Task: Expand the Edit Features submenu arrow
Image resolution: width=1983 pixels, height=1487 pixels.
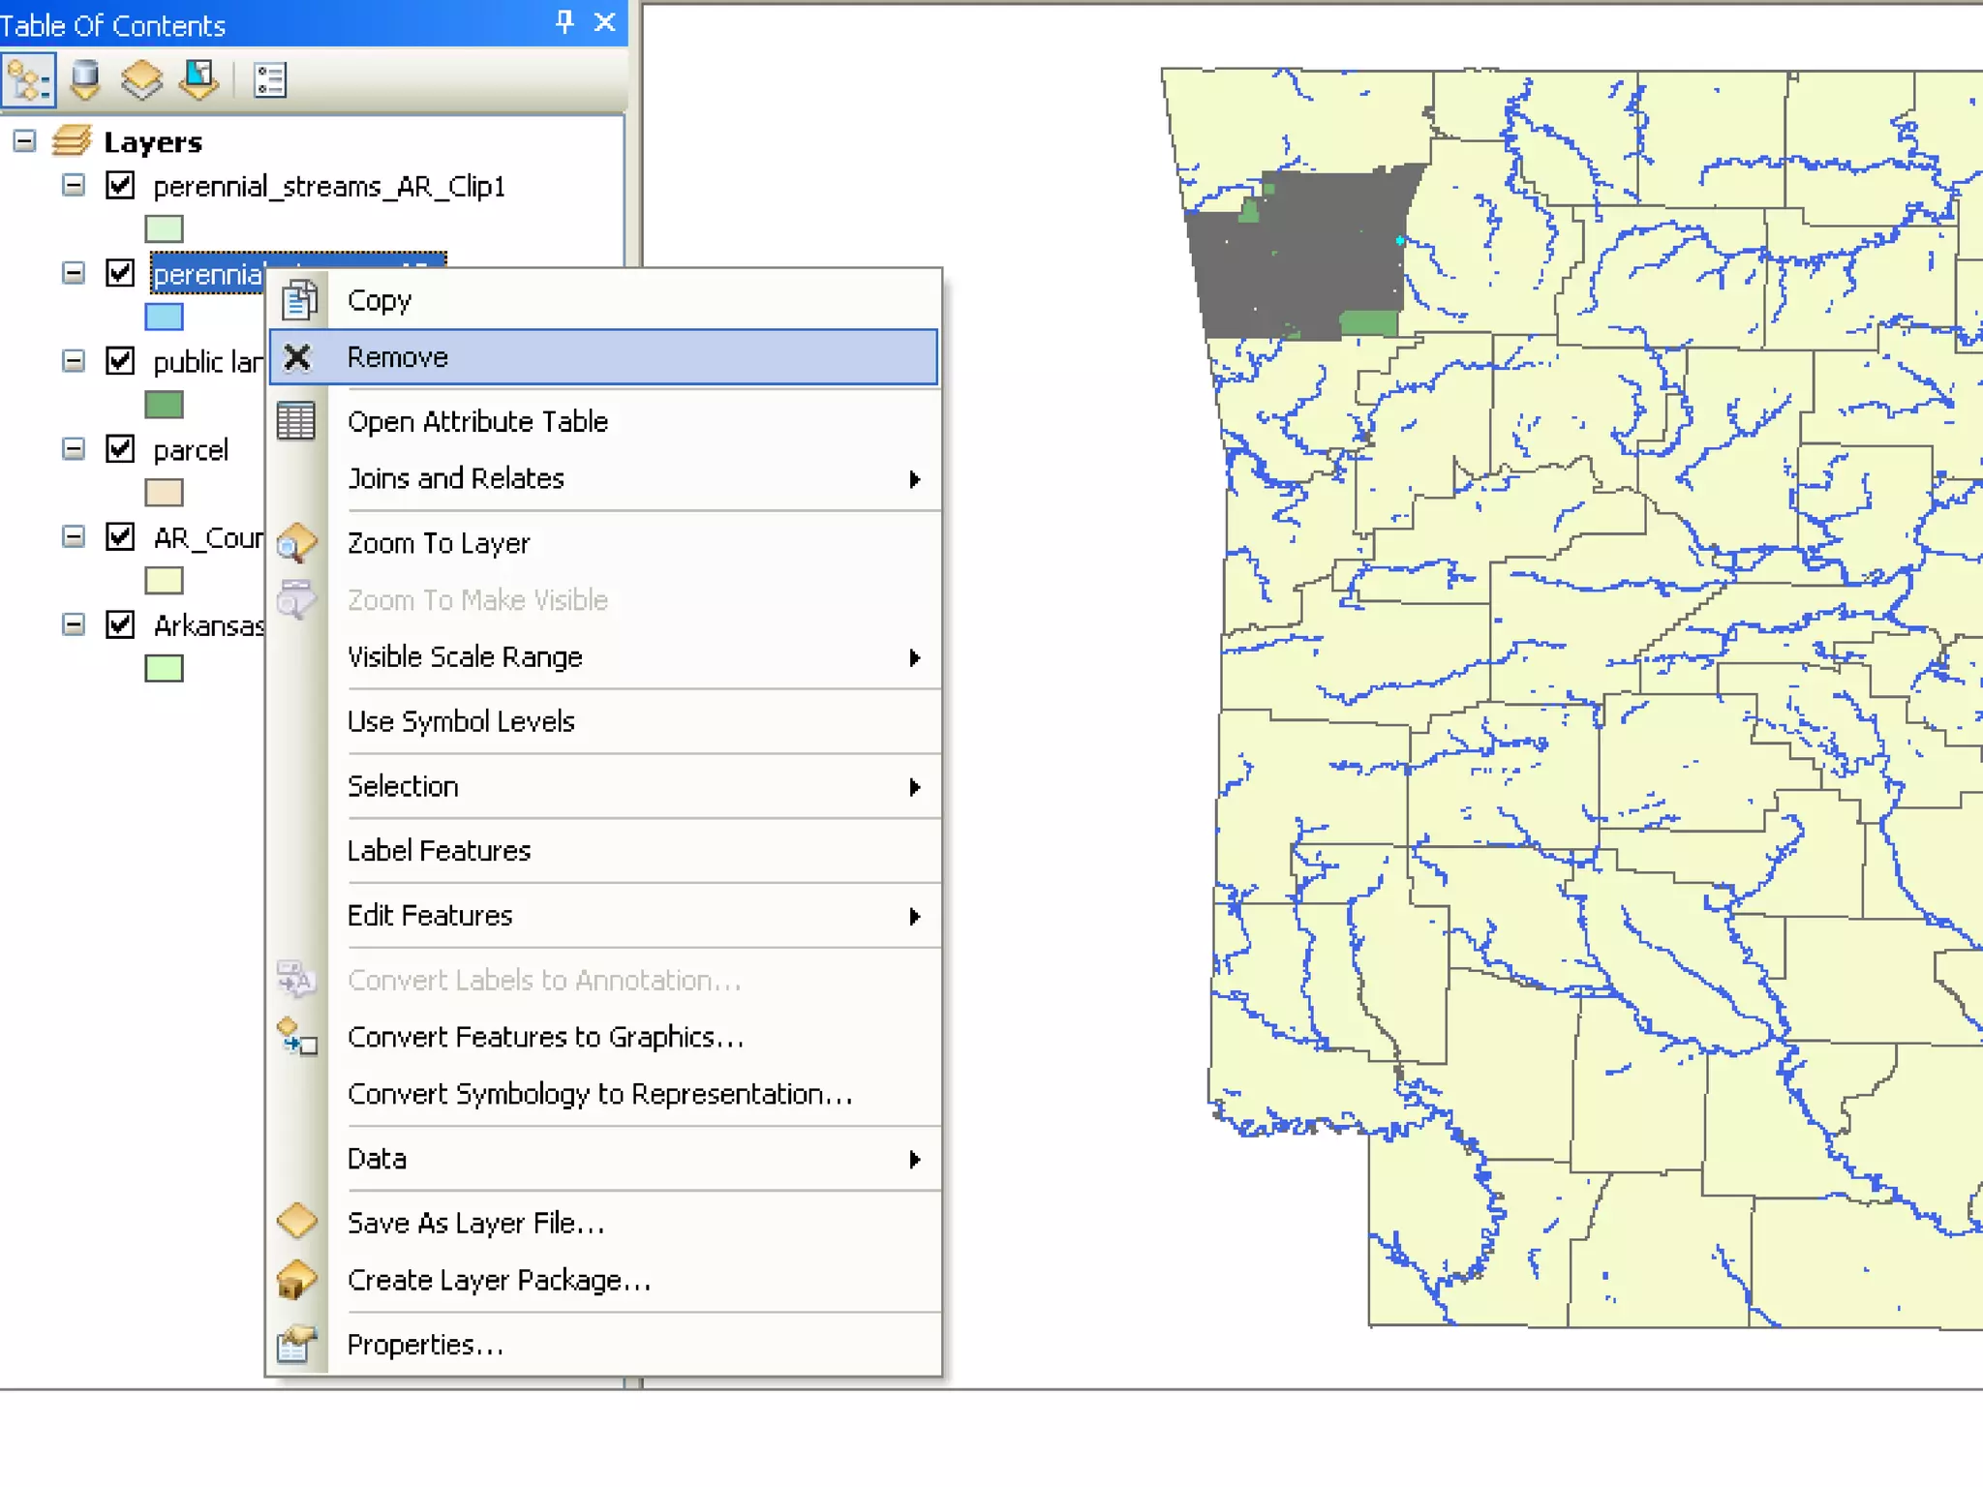Action: click(914, 916)
